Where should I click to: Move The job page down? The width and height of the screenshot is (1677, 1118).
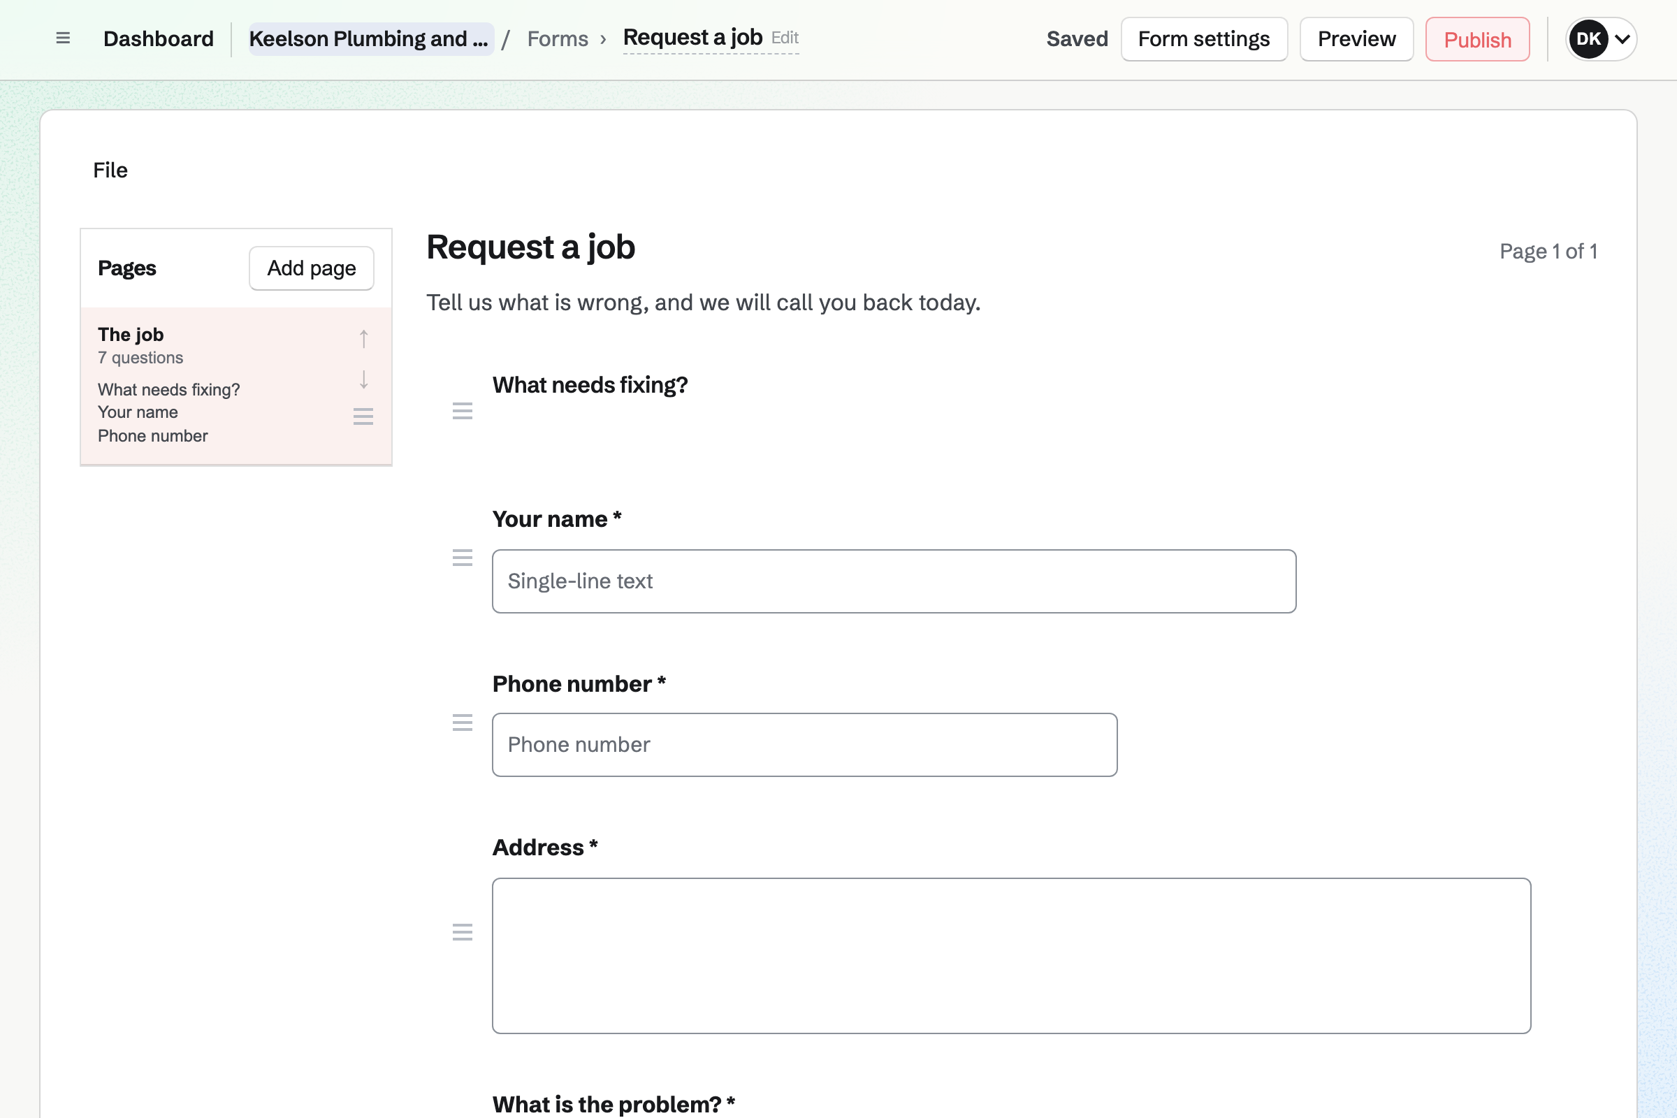click(x=363, y=379)
